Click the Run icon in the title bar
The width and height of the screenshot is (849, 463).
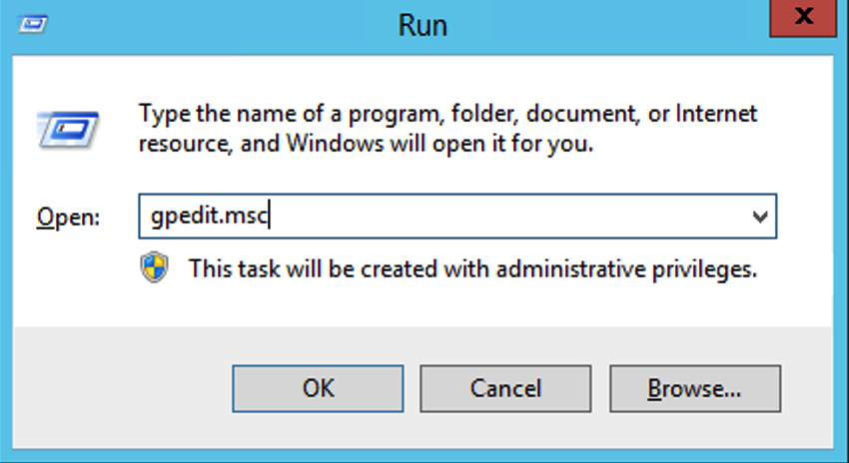click(28, 20)
